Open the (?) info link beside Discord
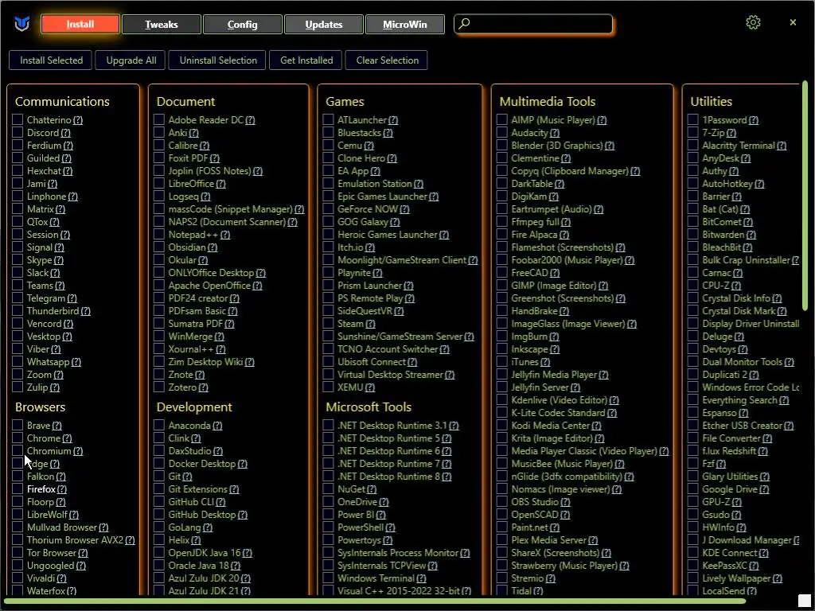The height and width of the screenshot is (611, 815). (x=65, y=133)
